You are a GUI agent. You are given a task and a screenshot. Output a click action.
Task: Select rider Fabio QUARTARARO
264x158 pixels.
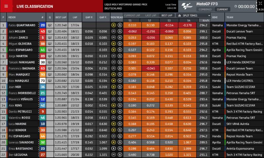[22, 25]
